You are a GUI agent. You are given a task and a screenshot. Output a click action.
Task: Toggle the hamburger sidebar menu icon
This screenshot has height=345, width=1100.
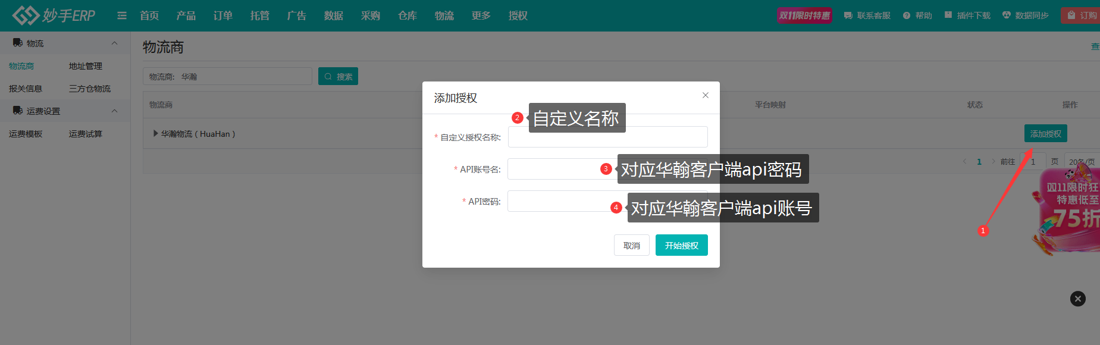[x=122, y=15]
